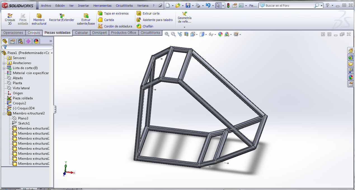Open the DisplayManager color wheel tab
The height and width of the screenshot is (190, 355).
pos(36,41)
